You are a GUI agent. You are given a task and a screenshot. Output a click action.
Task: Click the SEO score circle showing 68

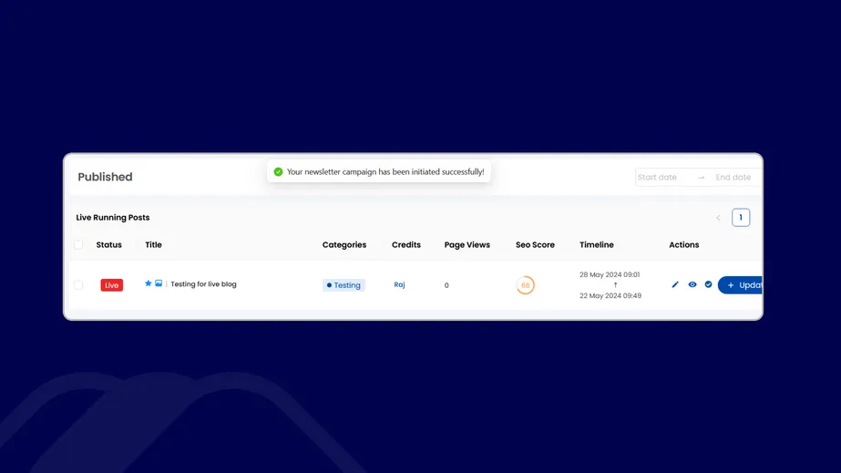[x=525, y=285]
